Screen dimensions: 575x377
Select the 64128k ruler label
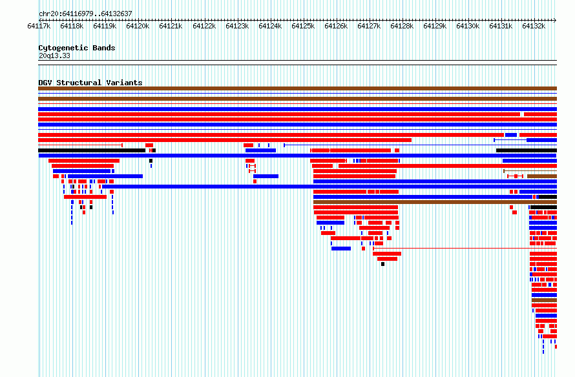pyautogui.click(x=402, y=26)
